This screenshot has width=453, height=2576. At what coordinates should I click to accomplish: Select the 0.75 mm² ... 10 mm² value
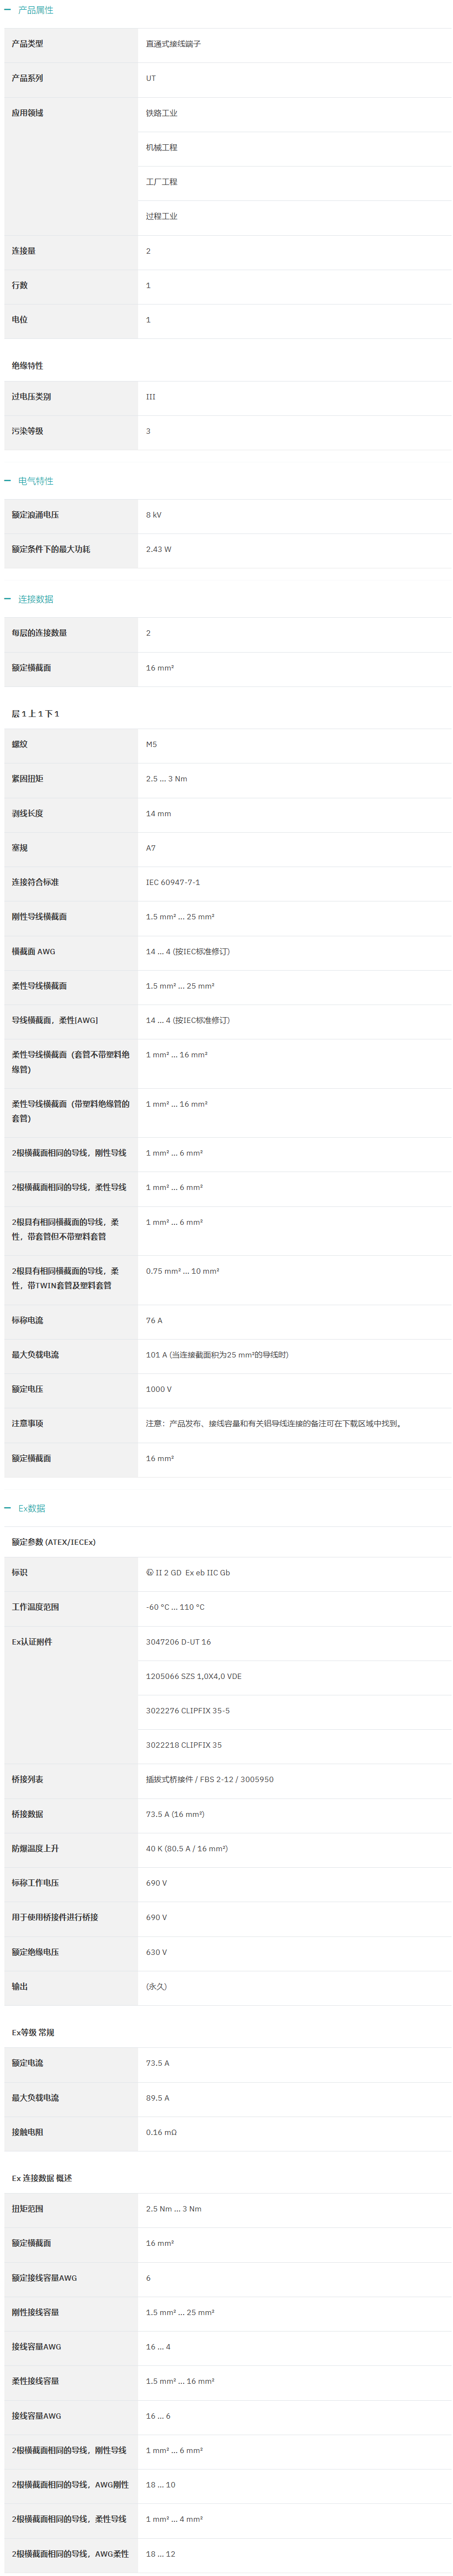tap(183, 1271)
